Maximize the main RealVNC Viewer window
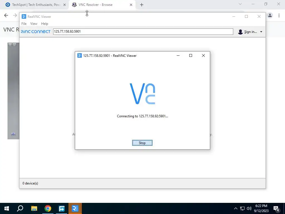285x214 pixels. pos(246,16)
